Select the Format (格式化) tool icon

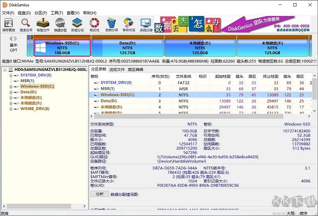tap(94, 25)
